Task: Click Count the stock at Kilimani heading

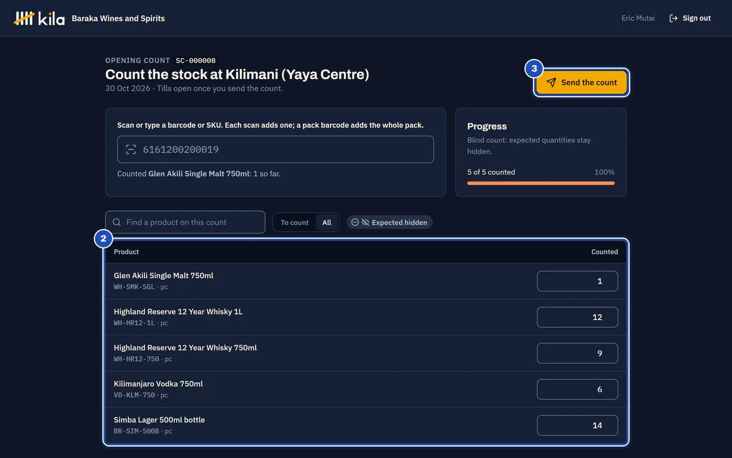Action: click(237, 74)
